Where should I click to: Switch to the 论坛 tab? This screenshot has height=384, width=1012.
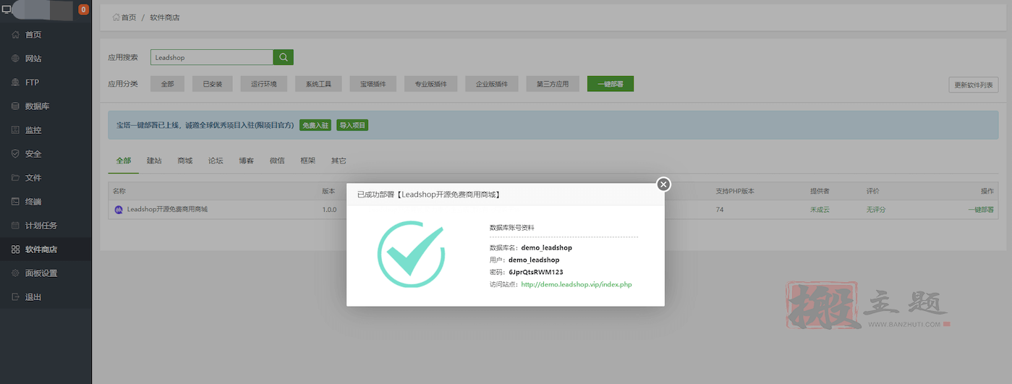tap(216, 161)
